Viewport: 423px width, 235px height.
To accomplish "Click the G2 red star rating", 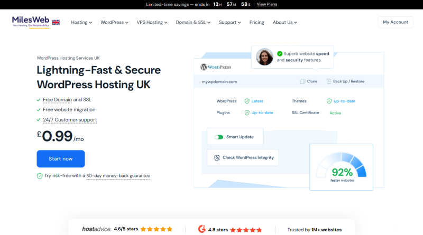I will [x=246, y=230].
